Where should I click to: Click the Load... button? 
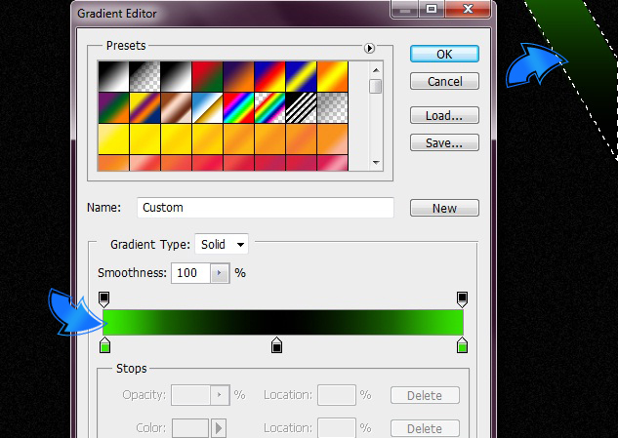tap(444, 116)
